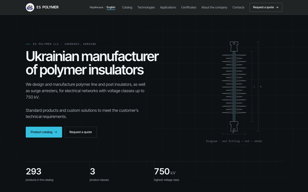This screenshot has width=308, height=192.
Task: Select the English language option
Action: click(111, 7)
